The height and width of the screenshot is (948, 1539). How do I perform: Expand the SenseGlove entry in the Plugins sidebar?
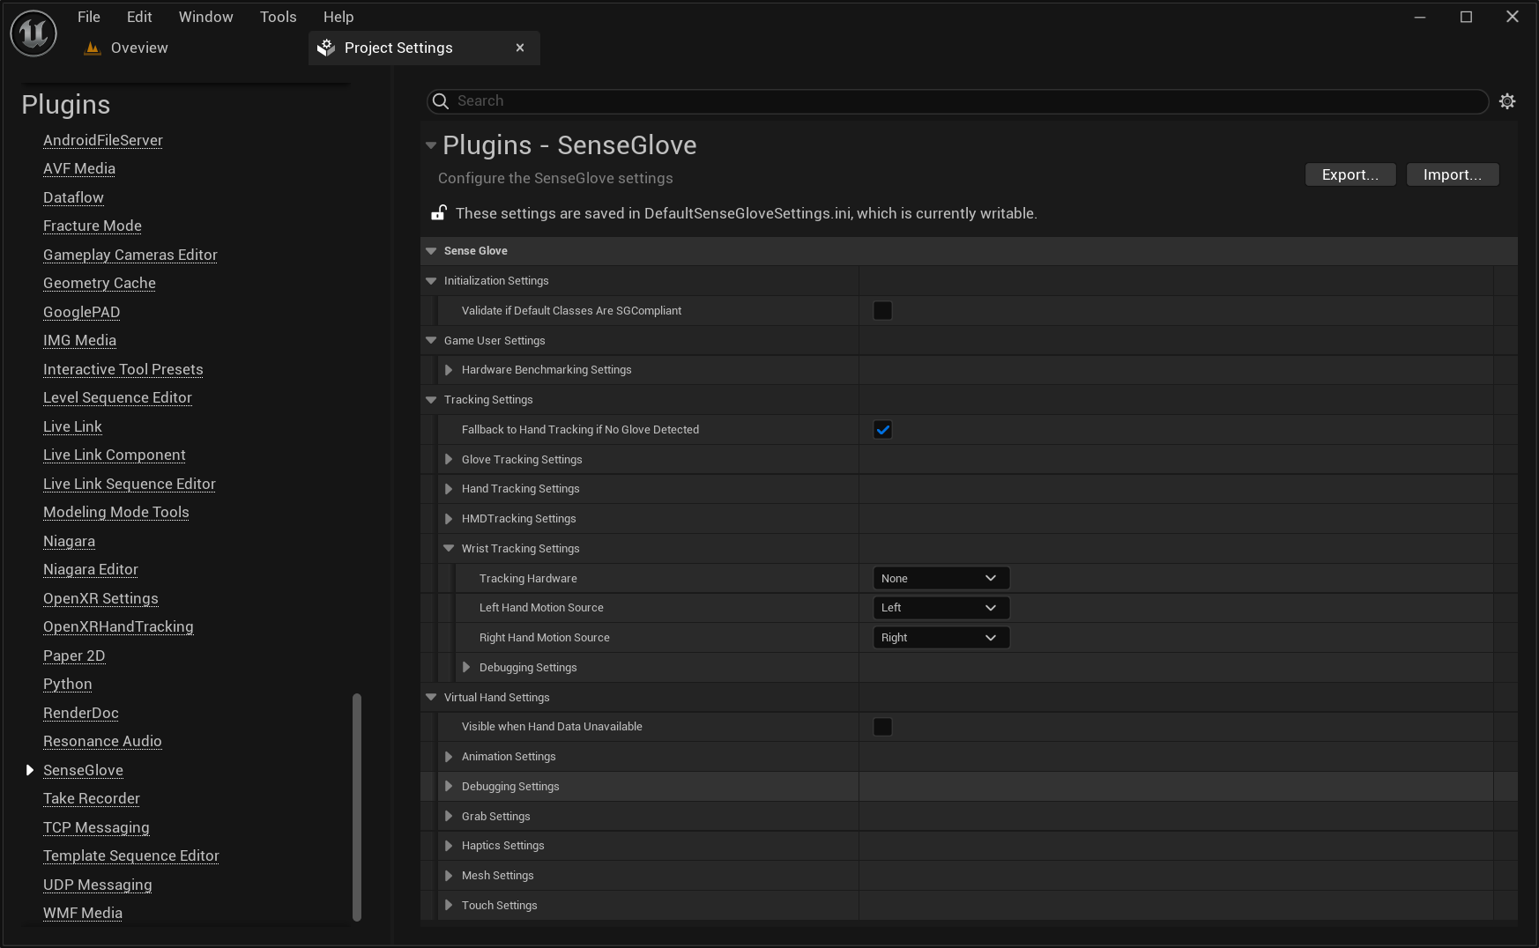(29, 769)
